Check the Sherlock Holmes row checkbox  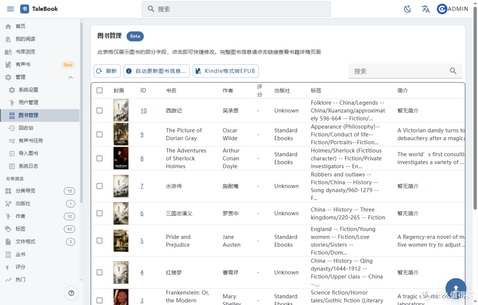[100, 158]
